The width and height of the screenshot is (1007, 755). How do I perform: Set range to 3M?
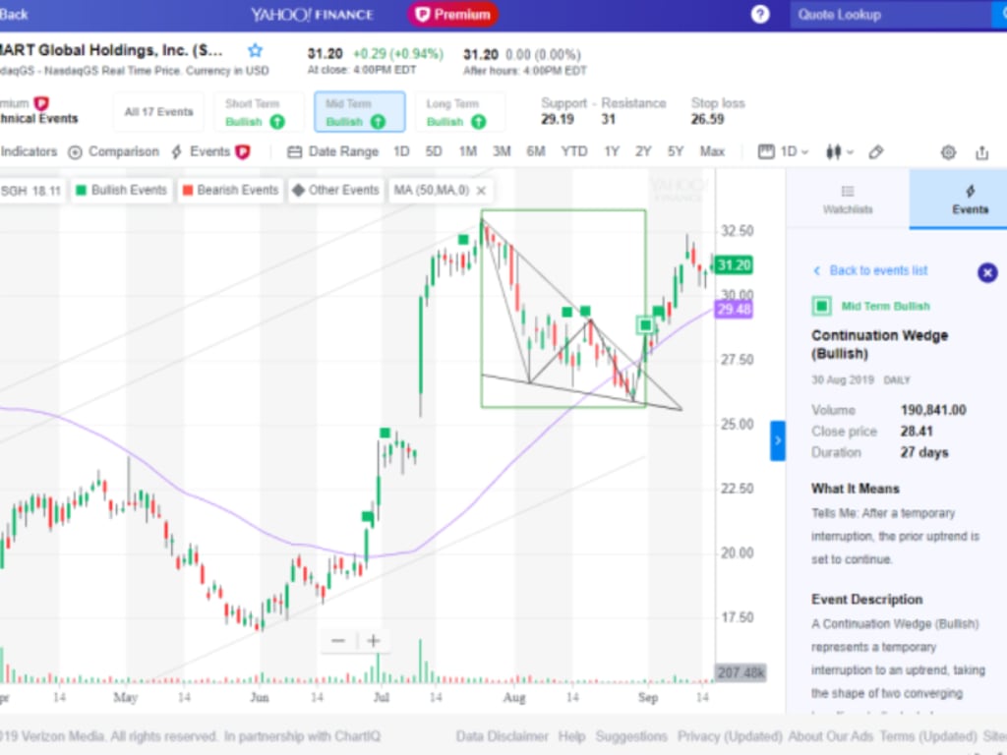tap(502, 152)
